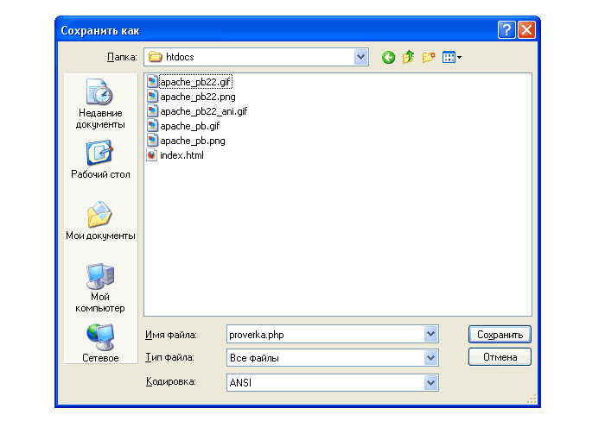Open the Views menu icon
This screenshot has width=605, height=421.
pyautogui.click(x=451, y=58)
